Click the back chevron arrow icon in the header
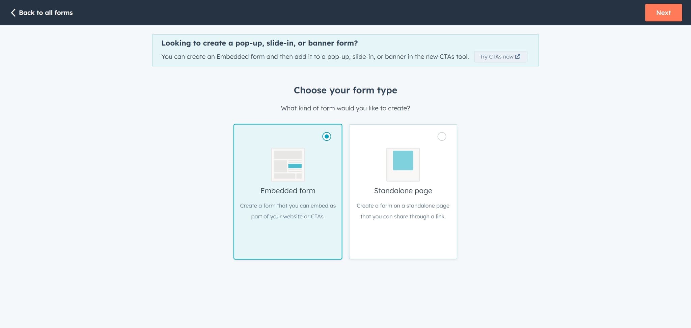 (x=13, y=12)
